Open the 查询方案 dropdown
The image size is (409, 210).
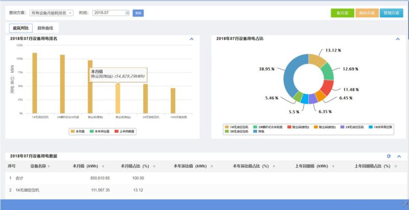[x=51, y=13]
